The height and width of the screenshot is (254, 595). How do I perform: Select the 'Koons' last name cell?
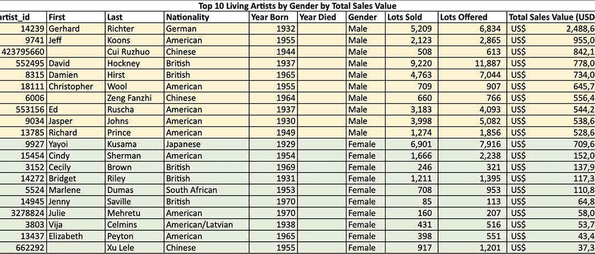[119, 40]
